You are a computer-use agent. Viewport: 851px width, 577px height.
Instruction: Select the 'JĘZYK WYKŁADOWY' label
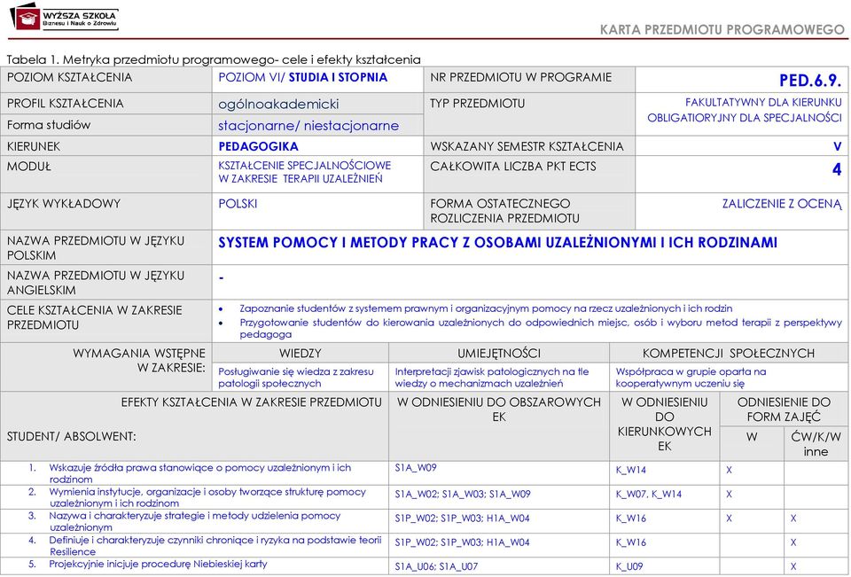coord(64,204)
